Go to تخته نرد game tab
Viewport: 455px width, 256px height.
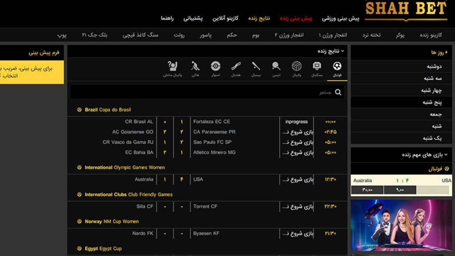[371, 35]
